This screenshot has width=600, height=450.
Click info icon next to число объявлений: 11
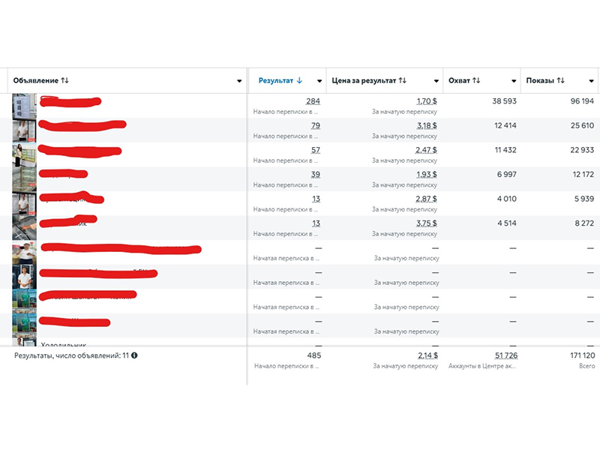tap(134, 355)
